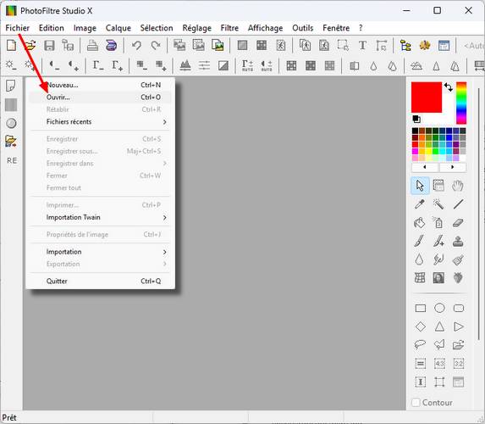Click the red foreground color swatch
The height and width of the screenshot is (424, 485).
coord(427,98)
